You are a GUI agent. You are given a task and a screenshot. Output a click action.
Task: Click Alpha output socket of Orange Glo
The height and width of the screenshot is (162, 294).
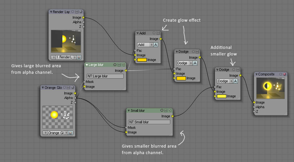point(75,98)
